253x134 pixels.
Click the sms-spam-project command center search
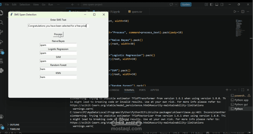[x=124, y=4]
